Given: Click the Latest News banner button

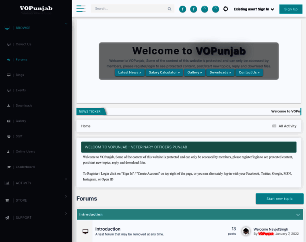Looking at the screenshot, I should [x=130, y=73].
